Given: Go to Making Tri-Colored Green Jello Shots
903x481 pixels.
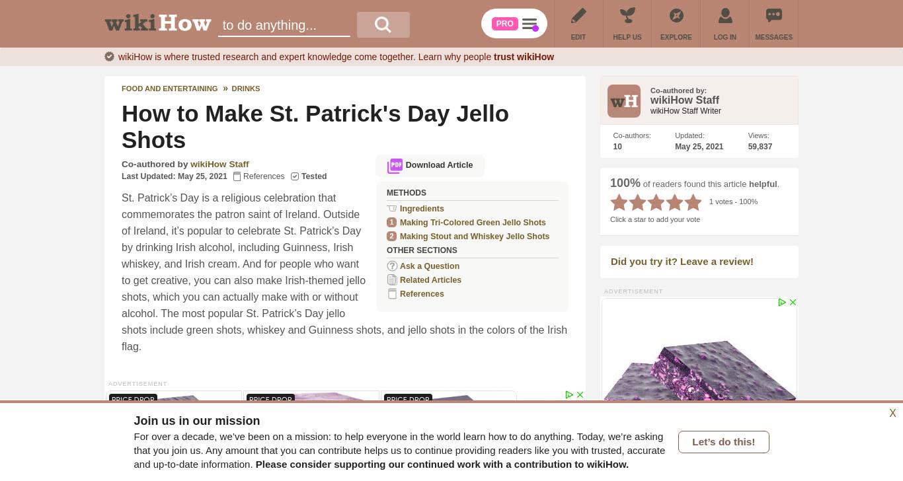Looking at the screenshot, I should pyautogui.click(x=473, y=223).
